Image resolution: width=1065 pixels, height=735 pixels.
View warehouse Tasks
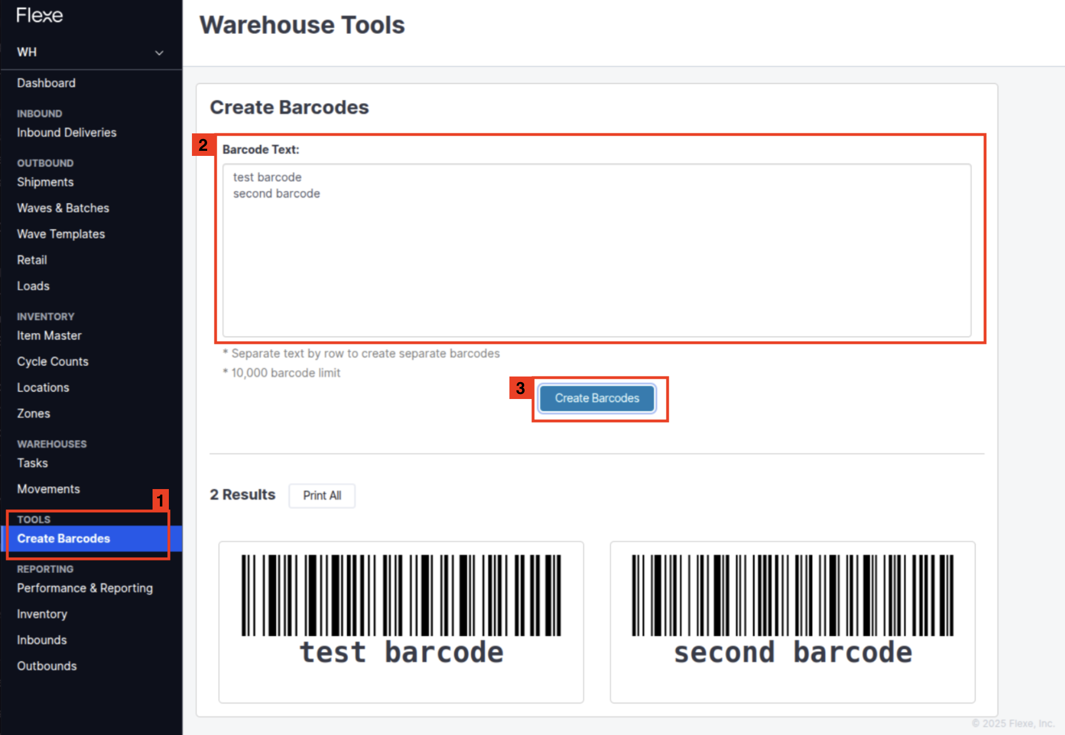click(x=32, y=463)
